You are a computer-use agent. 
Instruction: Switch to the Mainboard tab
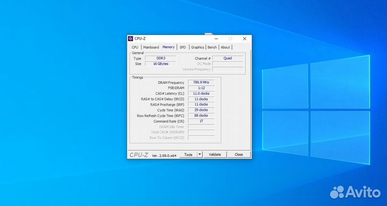[151, 47]
